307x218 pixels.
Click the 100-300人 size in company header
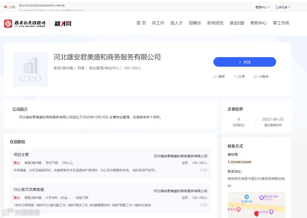[x=132, y=68]
